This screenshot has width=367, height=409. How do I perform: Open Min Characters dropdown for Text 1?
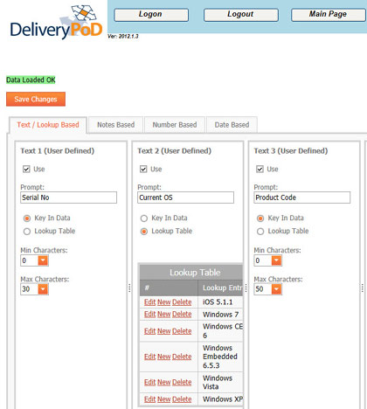tap(43, 260)
